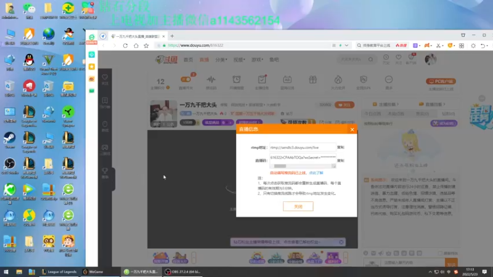Click the browser address bar URL

point(195,45)
